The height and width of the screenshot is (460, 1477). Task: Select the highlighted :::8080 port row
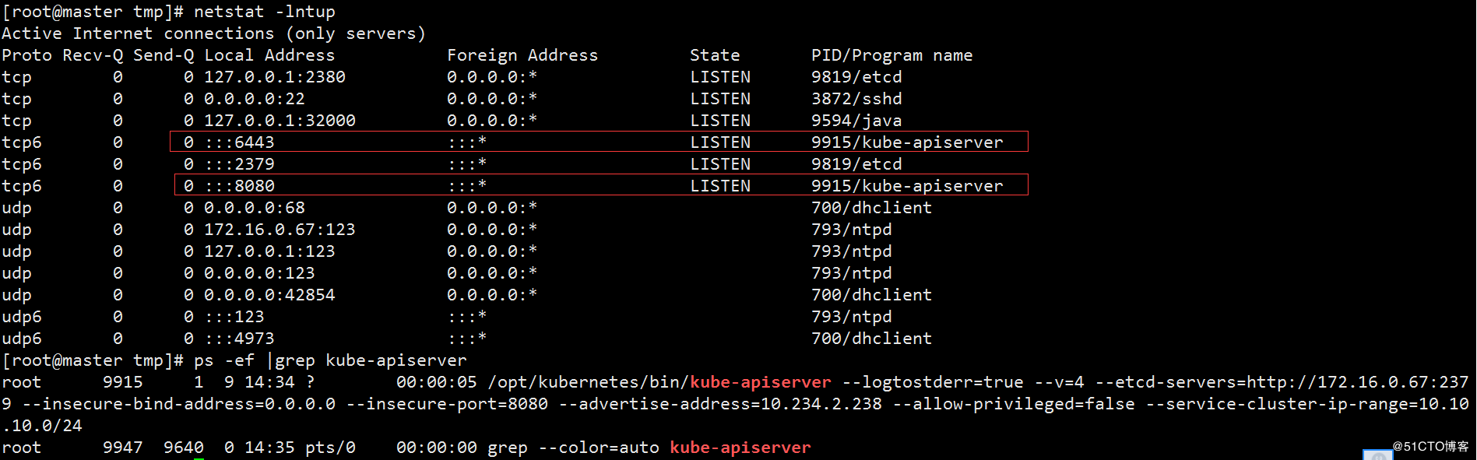coord(601,185)
